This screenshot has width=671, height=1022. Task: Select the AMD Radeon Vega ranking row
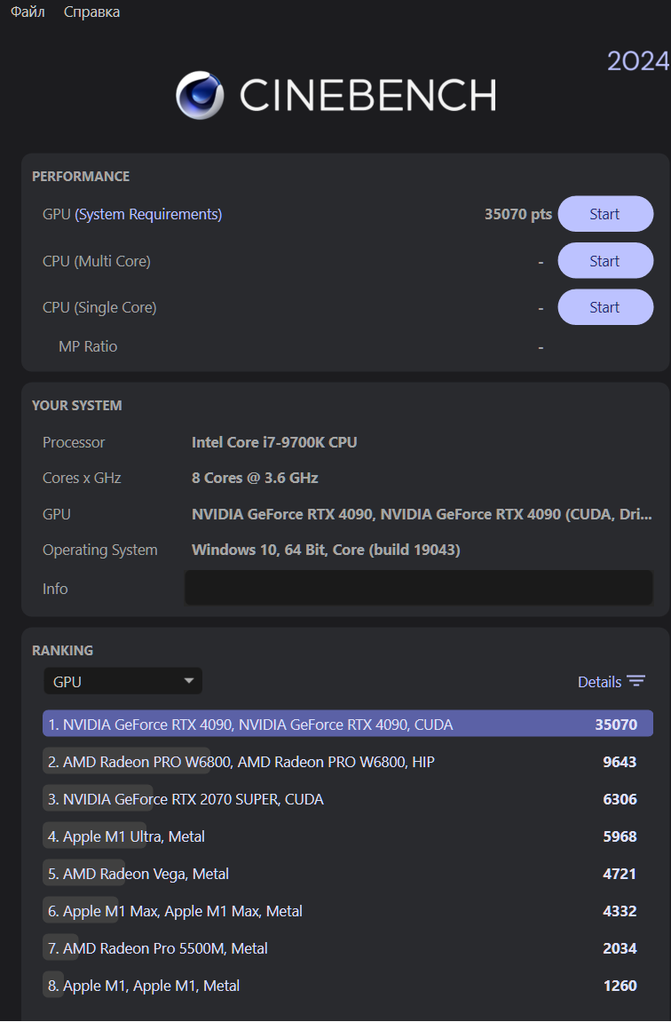click(347, 873)
